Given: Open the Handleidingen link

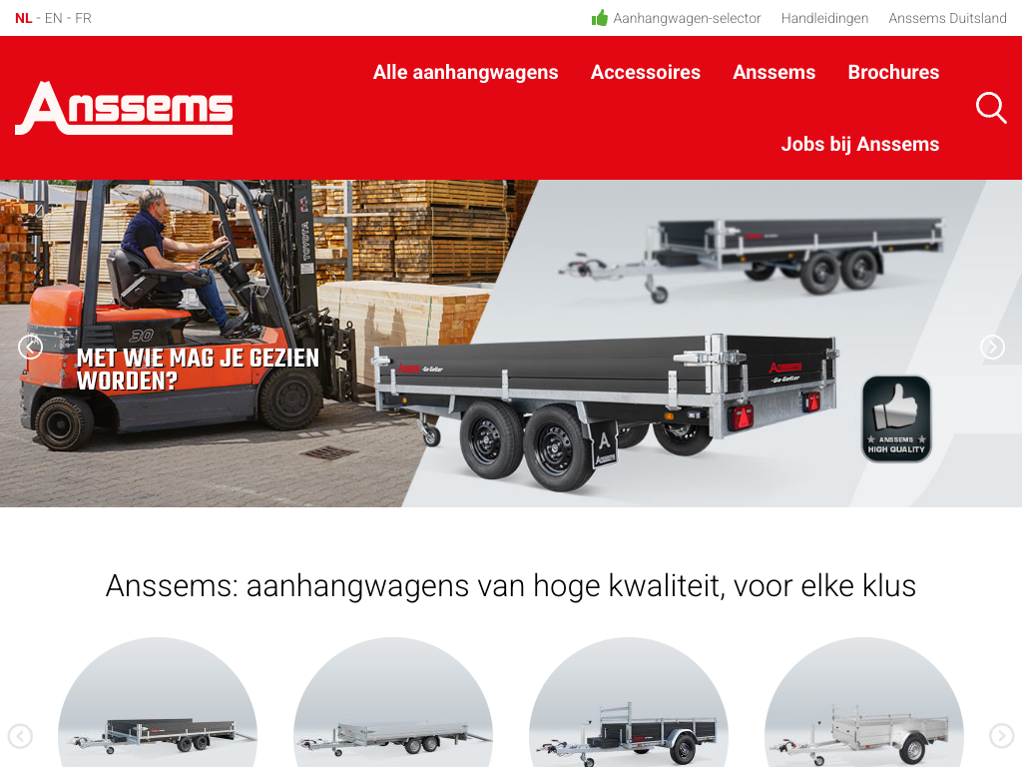Looking at the screenshot, I should (824, 18).
